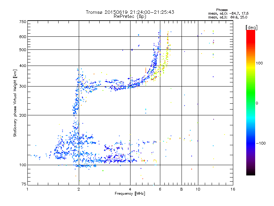Click the x-axis label 'Frequency [MHz]'
The height and width of the screenshot is (206, 274).
[x=130, y=194]
